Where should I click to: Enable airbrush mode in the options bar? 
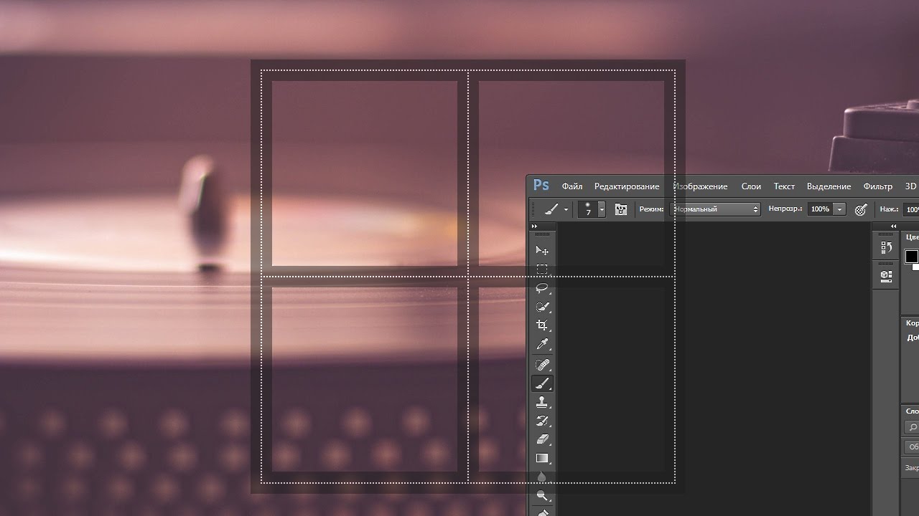(x=861, y=210)
